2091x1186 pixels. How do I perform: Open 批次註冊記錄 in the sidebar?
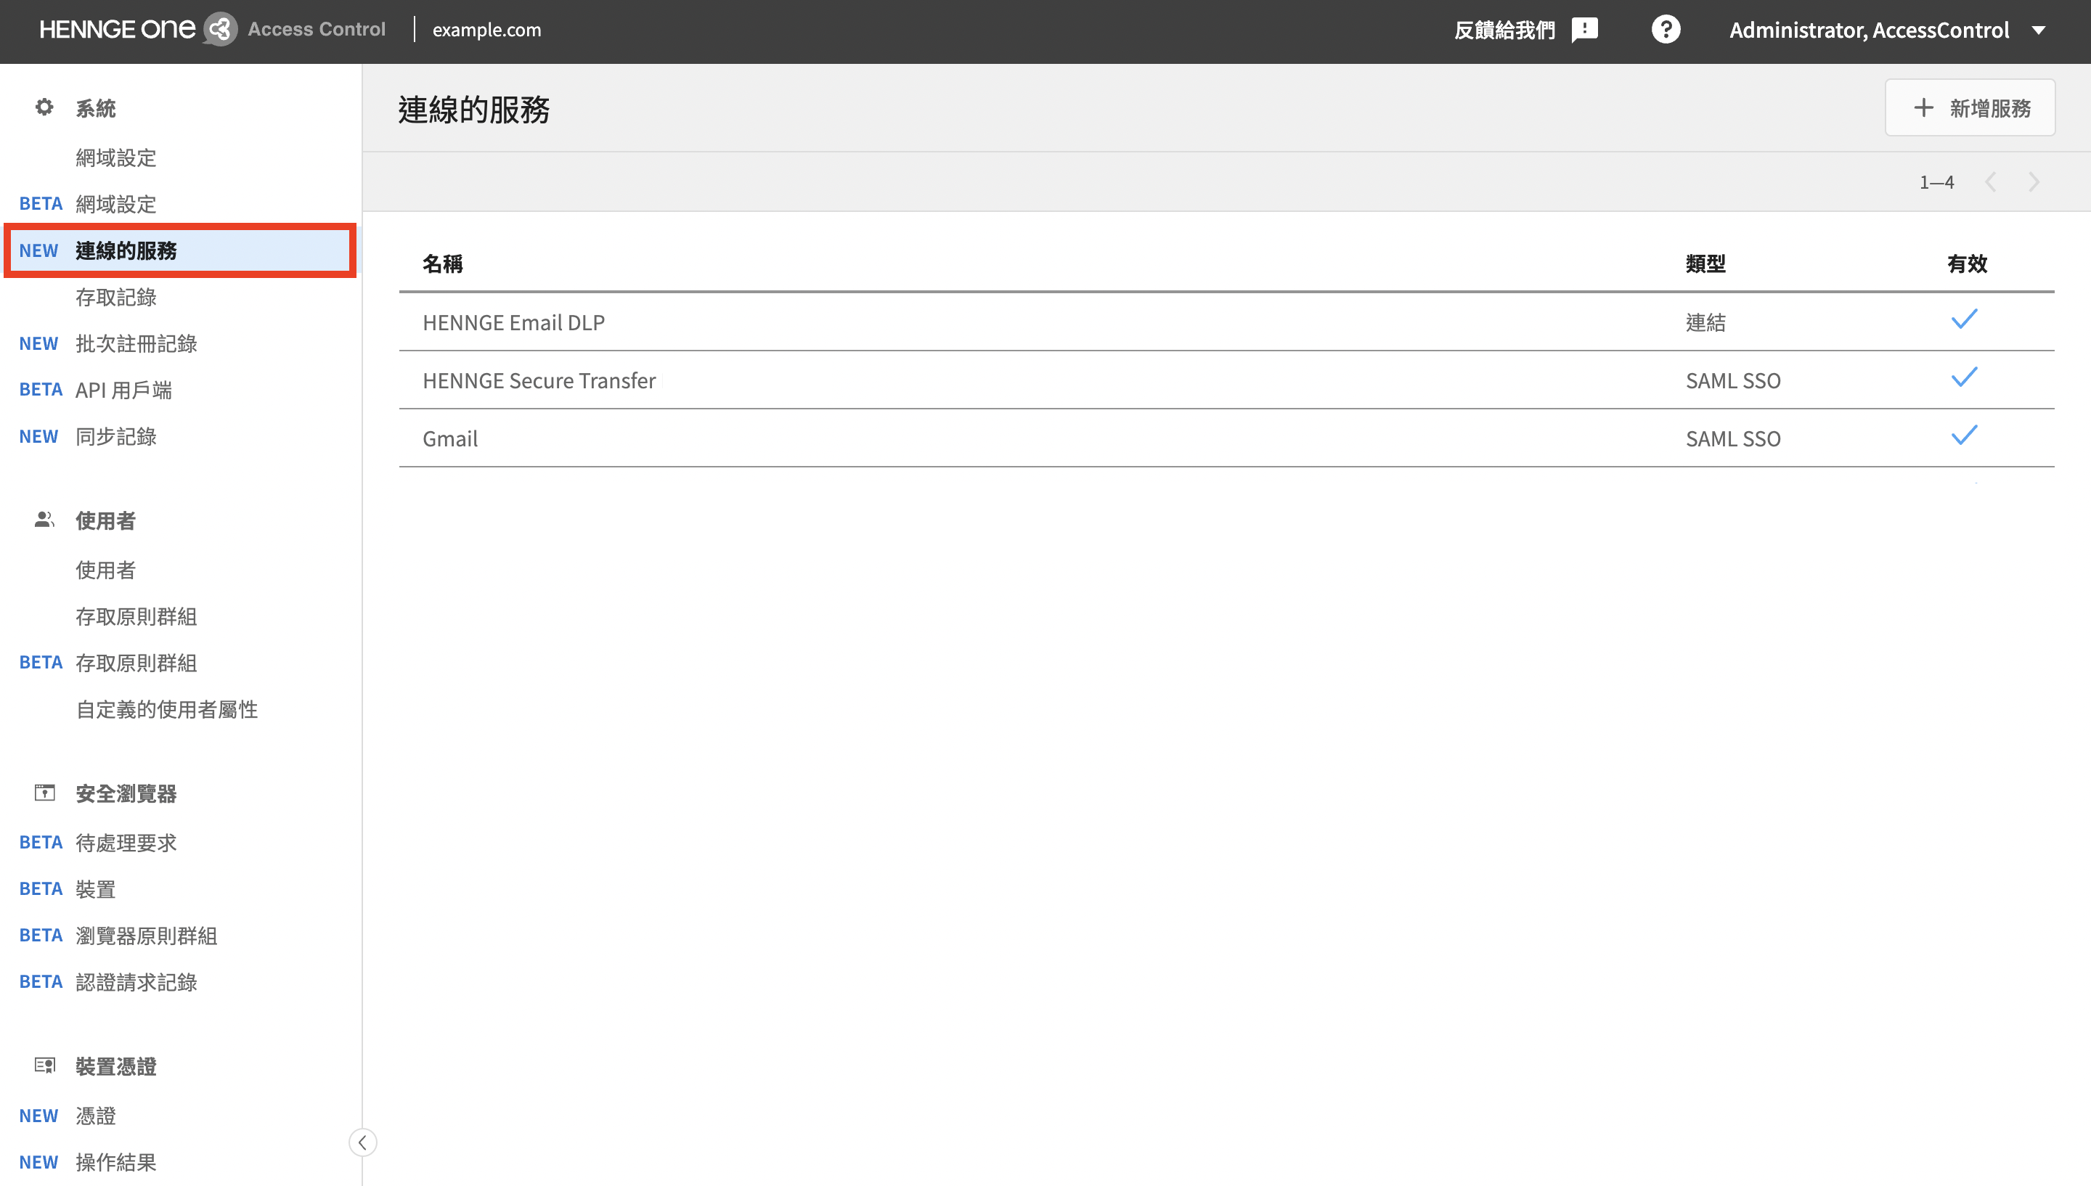136,343
